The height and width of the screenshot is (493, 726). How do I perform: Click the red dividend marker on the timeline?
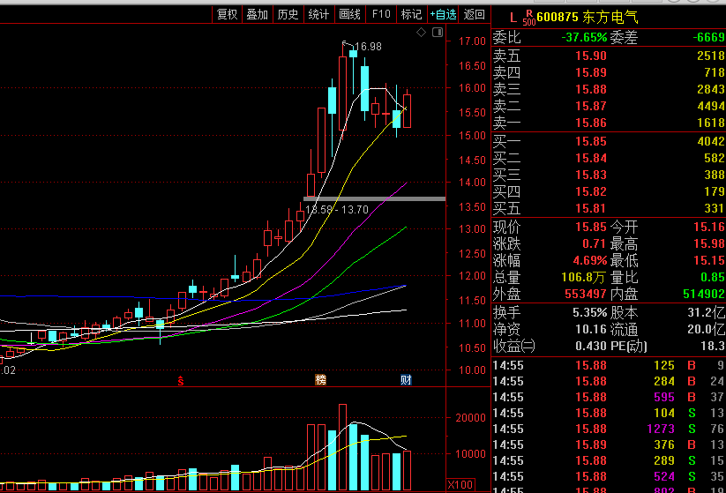181,381
